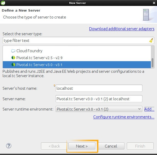Screen dimensions: 157x155
Task: Click the Cancel button
Action: pos(111,146)
